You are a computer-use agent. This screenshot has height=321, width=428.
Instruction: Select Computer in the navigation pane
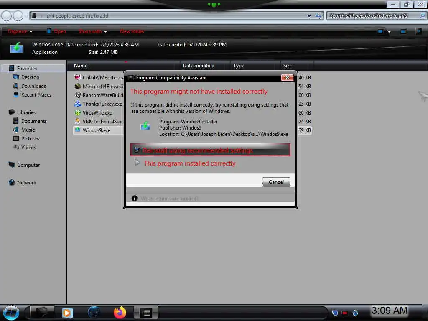point(28,165)
